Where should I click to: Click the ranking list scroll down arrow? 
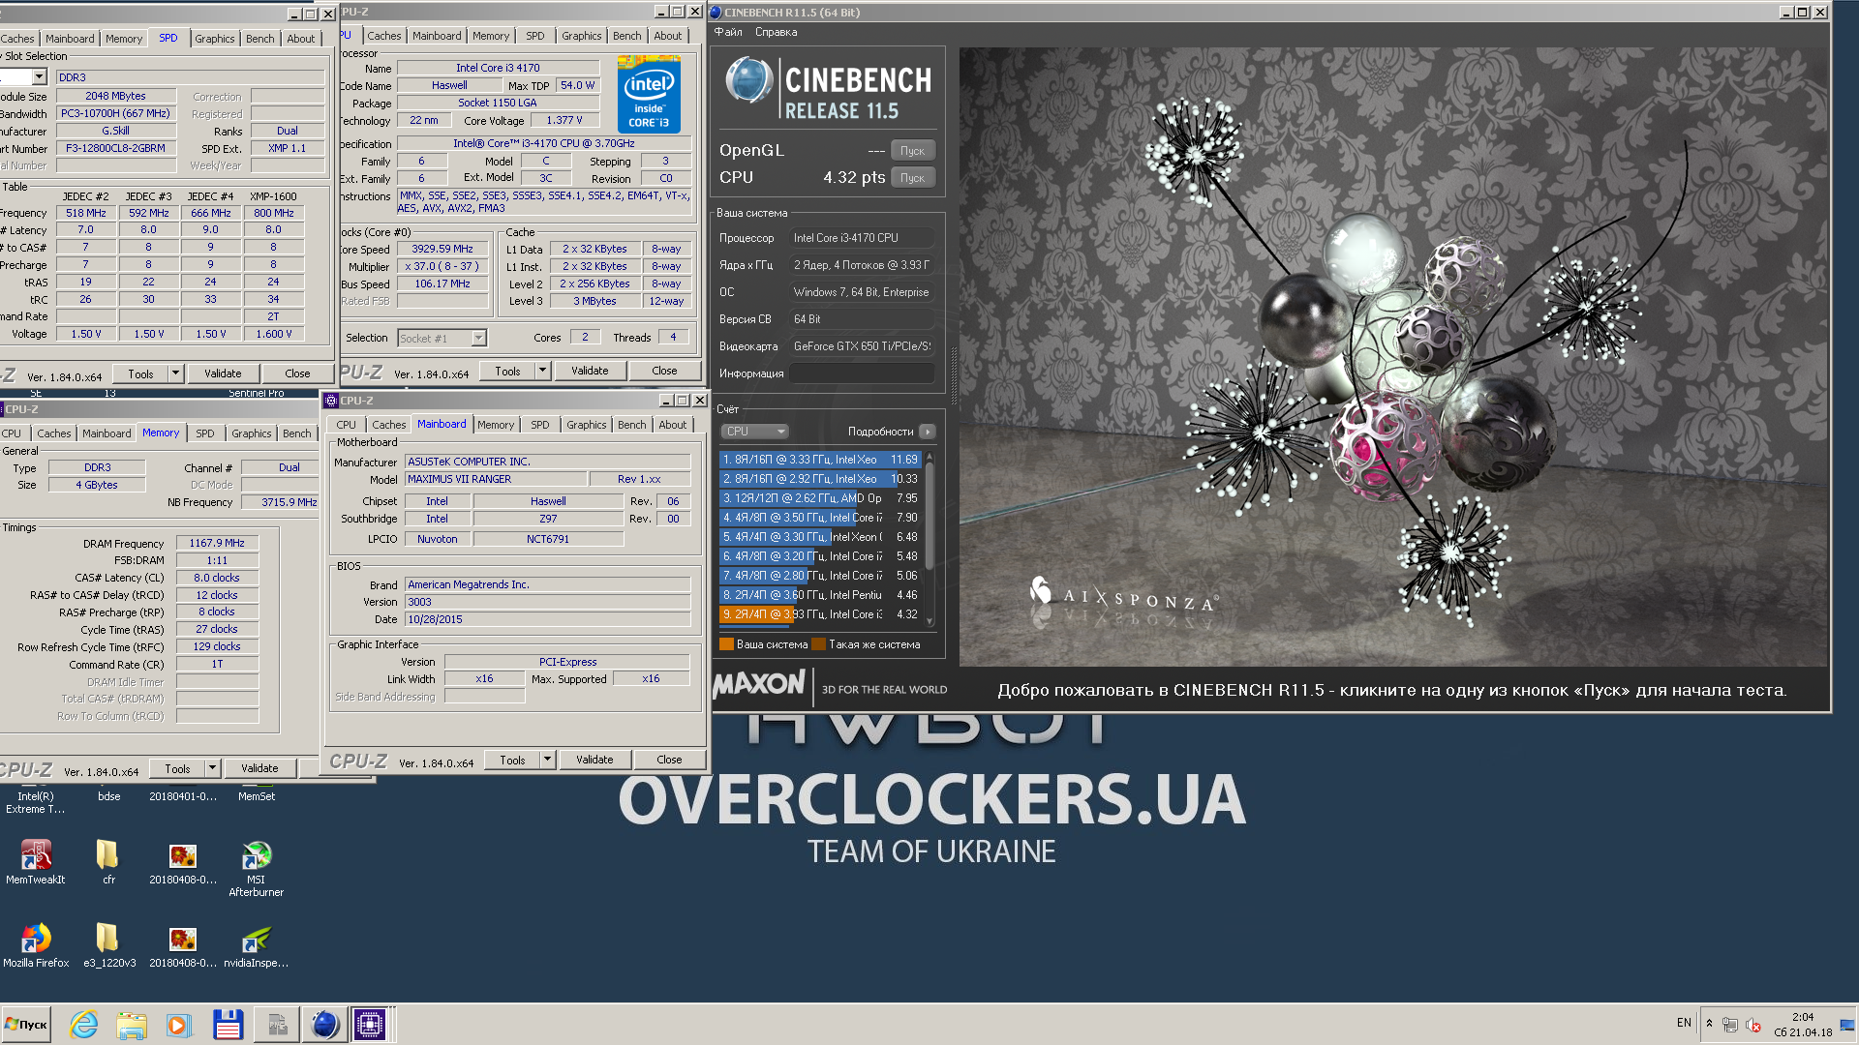pyautogui.click(x=929, y=622)
